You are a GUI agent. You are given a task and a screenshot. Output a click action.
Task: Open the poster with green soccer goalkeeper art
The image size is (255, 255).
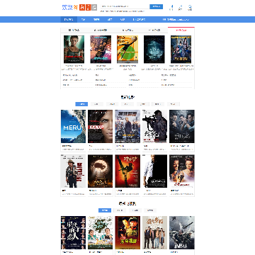(x=127, y=50)
